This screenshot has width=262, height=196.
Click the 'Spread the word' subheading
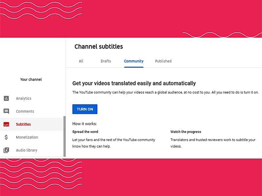pos(85,132)
